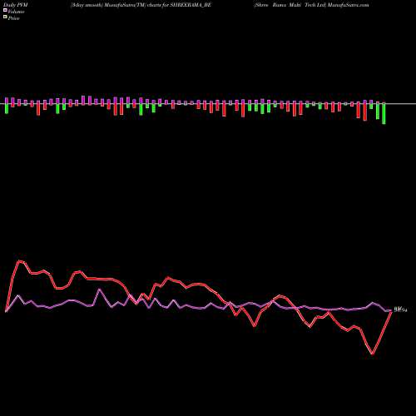Screen dimensions: 416x416
Task: Click the Price legend label
Action: pyautogui.click(x=13, y=18)
